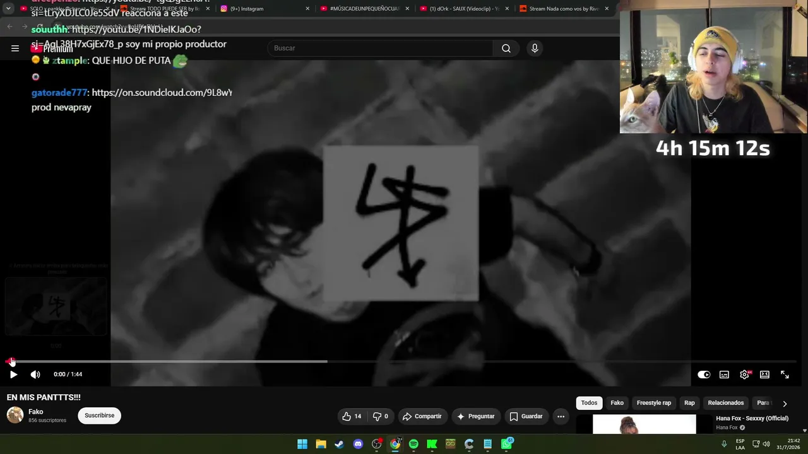This screenshot has width=808, height=454.
Task: Open more actions ellipsis menu
Action: (561, 416)
